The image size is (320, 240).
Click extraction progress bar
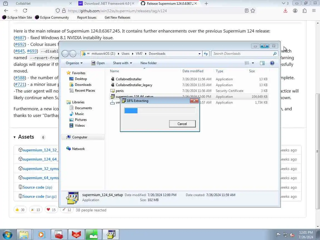160,111
